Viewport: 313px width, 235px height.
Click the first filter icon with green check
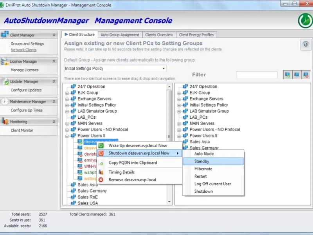[x=288, y=75]
